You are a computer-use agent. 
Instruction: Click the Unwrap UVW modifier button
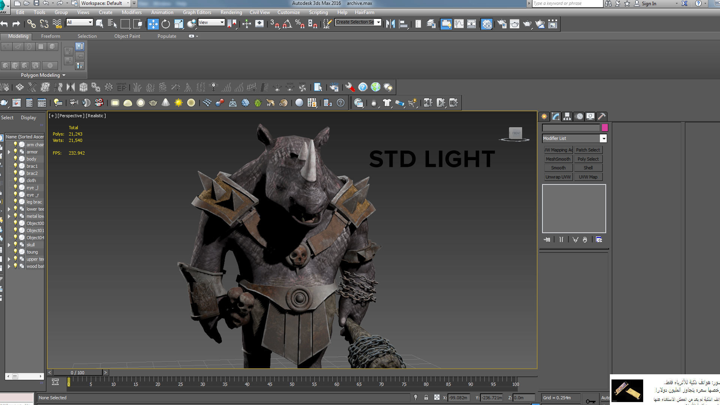tap(558, 177)
